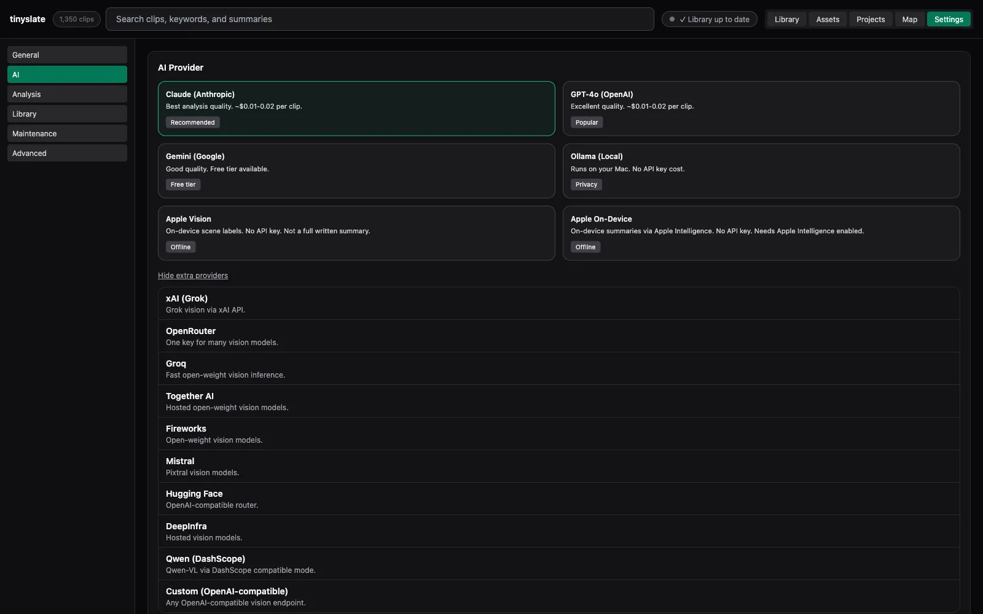Open the Map view
This screenshot has height=614, width=983.
[x=909, y=19]
